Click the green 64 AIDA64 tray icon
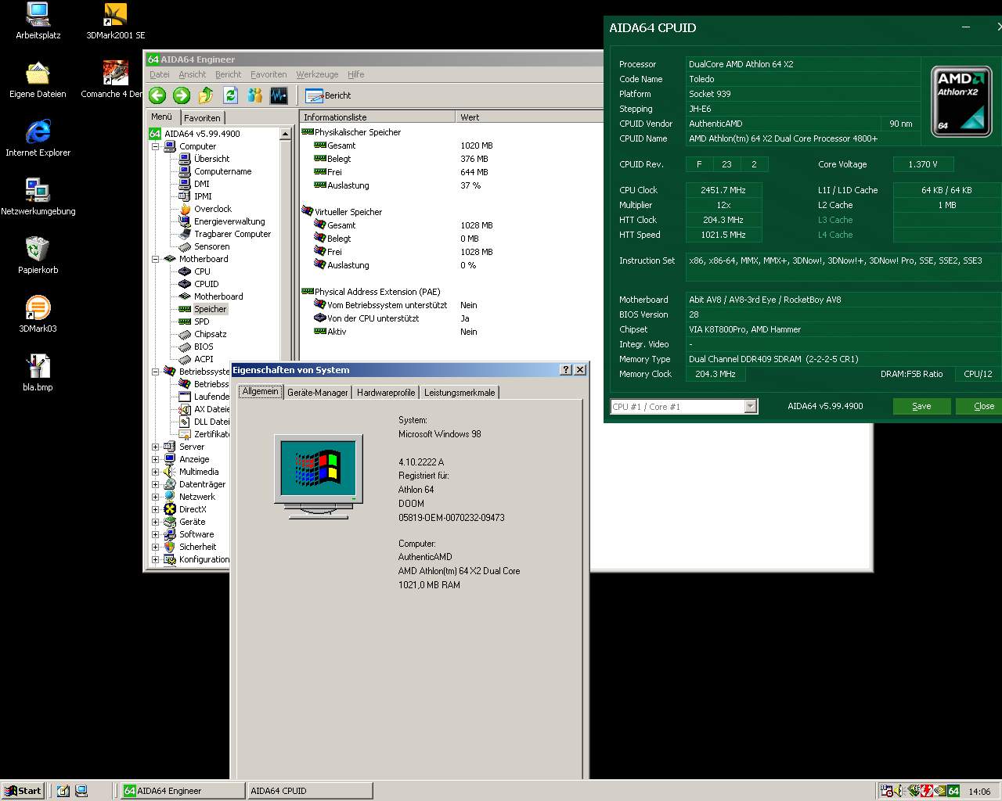 (x=953, y=791)
